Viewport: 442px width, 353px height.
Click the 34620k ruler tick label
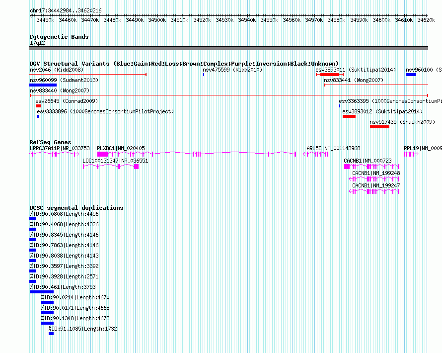coord(426,20)
